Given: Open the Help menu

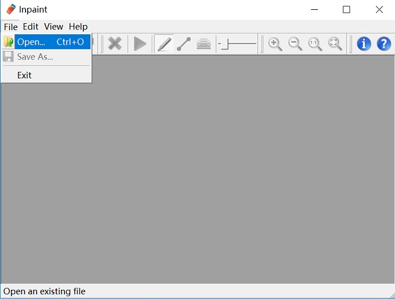Looking at the screenshot, I should (x=78, y=27).
